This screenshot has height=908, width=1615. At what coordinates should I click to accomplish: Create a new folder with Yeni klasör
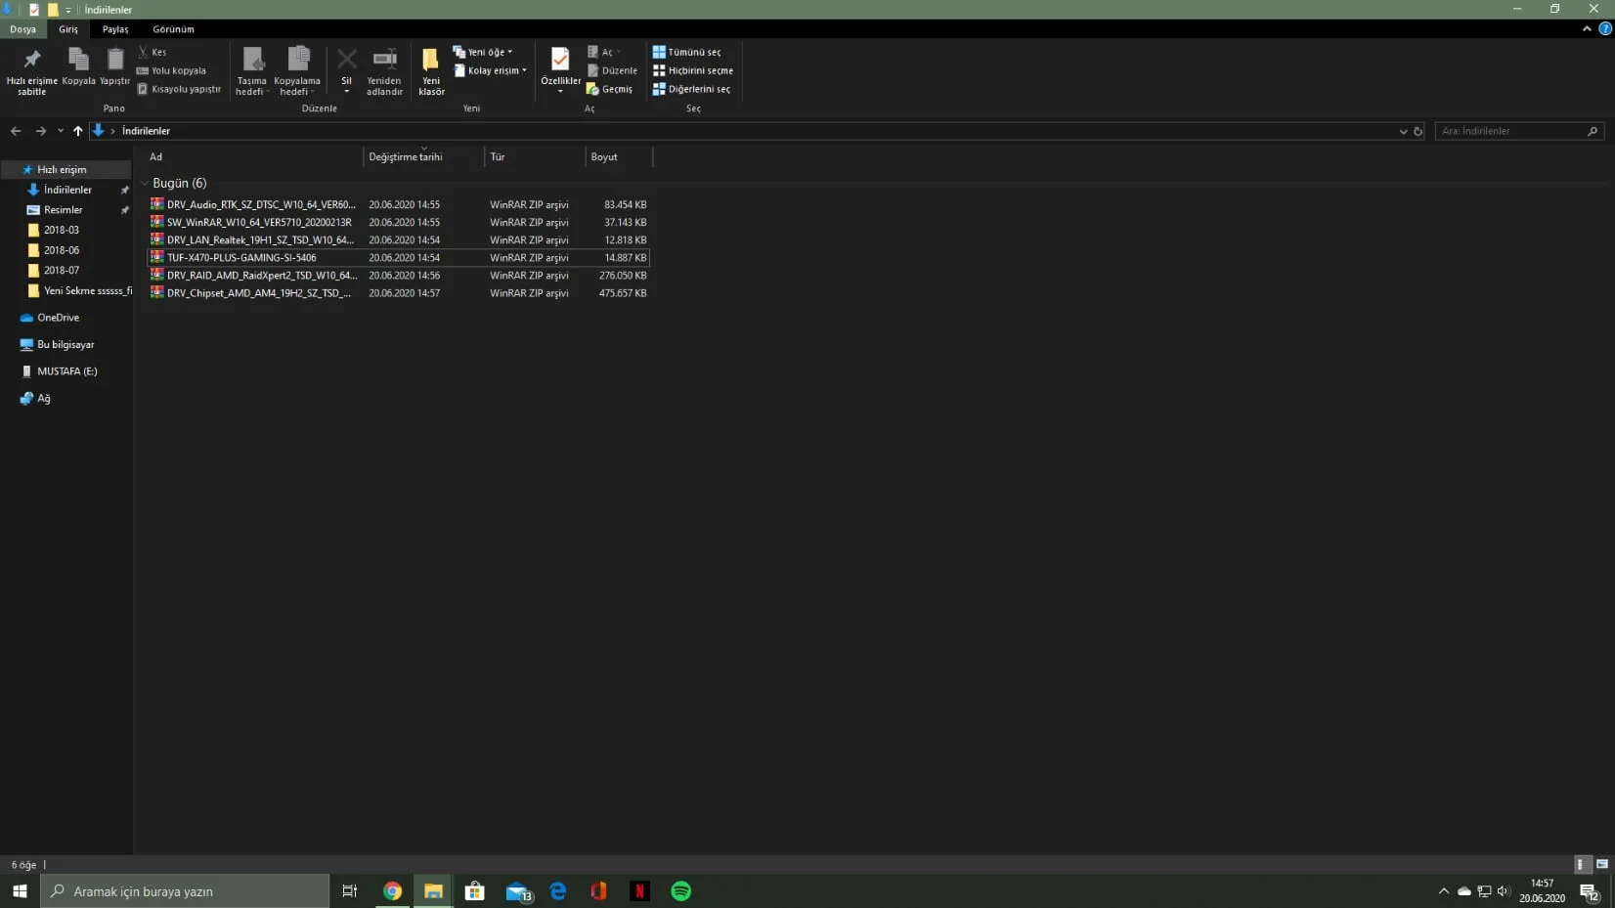(x=431, y=71)
